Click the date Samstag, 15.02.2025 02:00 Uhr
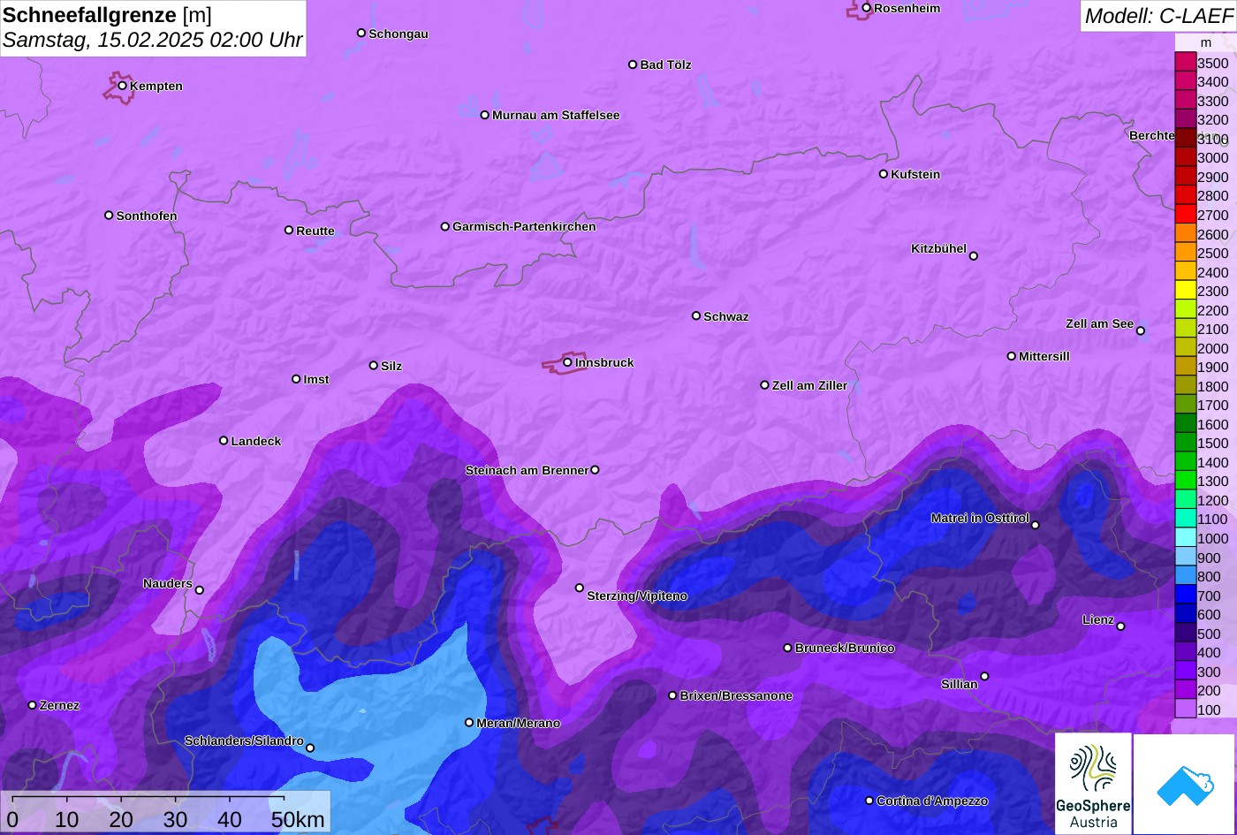The height and width of the screenshot is (835, 1237). (x=153, y=40)
